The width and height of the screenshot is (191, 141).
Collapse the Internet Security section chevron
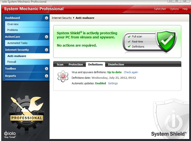coord(46,50)
